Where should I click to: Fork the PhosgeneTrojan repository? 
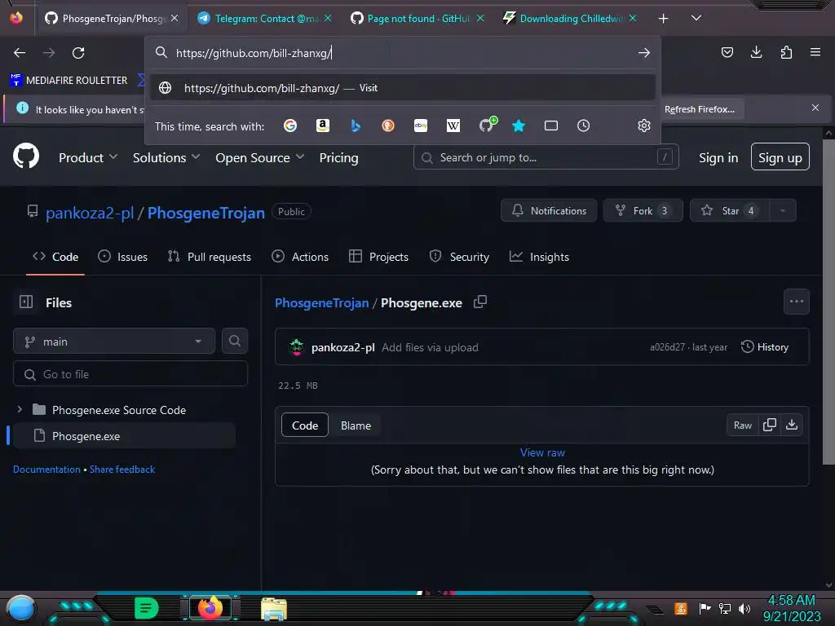click(643, 211)
